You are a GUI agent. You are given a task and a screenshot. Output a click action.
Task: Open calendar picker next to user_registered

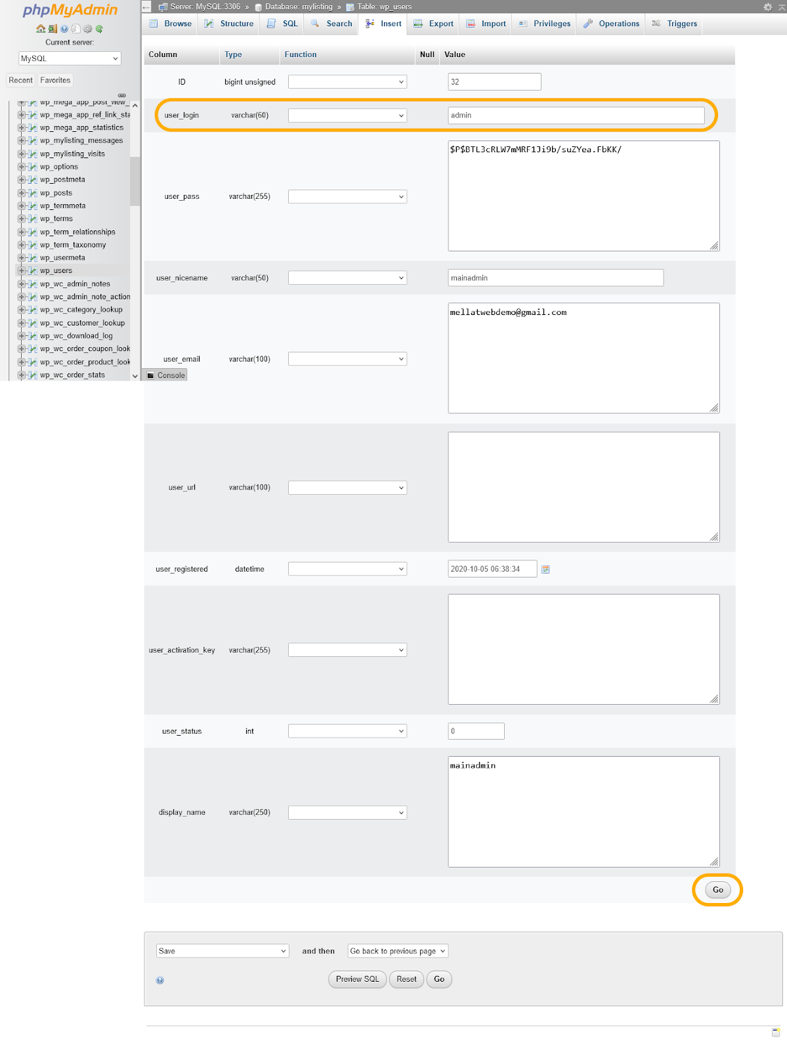[545, 570]
